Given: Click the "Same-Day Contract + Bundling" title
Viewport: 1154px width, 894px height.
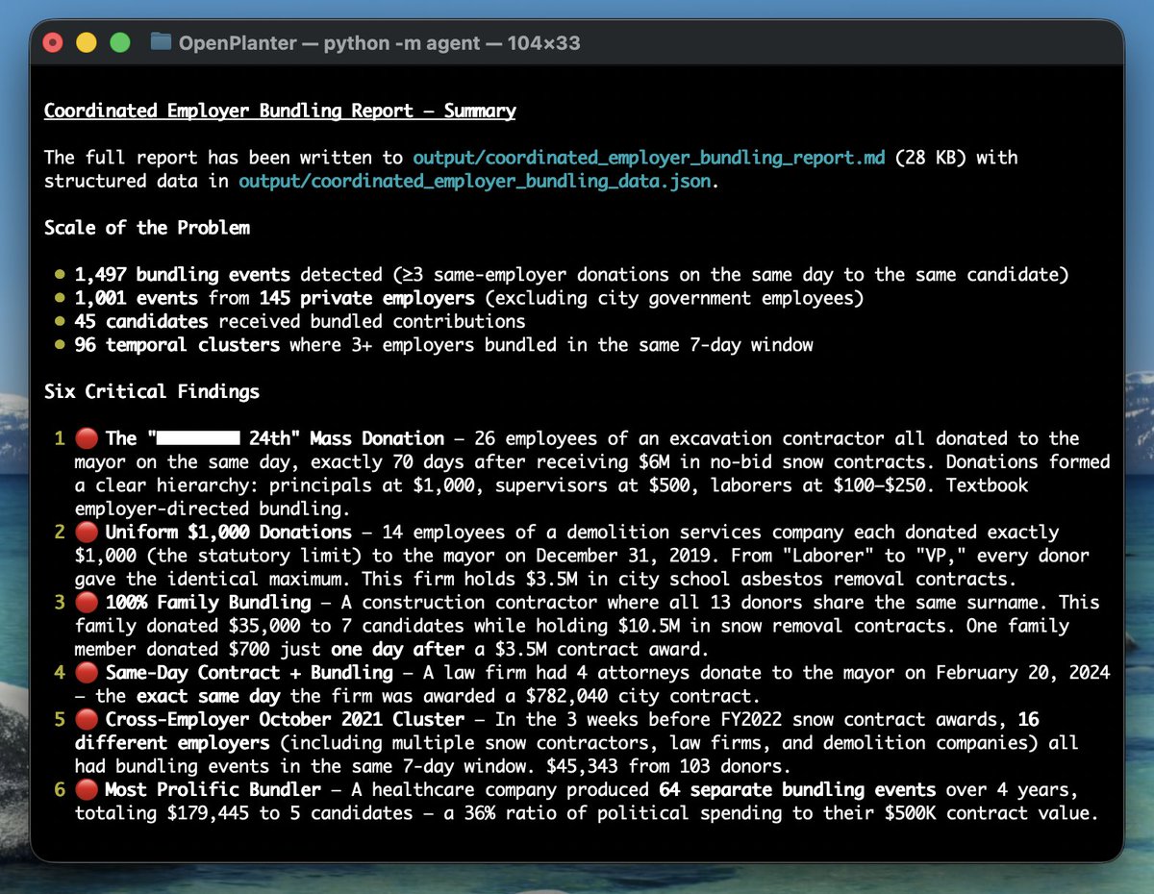Looking at the screenshot, I should 250,672.
